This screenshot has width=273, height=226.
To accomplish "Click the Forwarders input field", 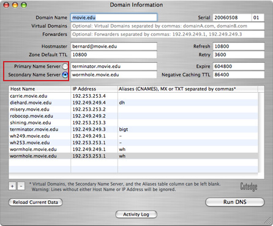I will click(x=168, y=34).
